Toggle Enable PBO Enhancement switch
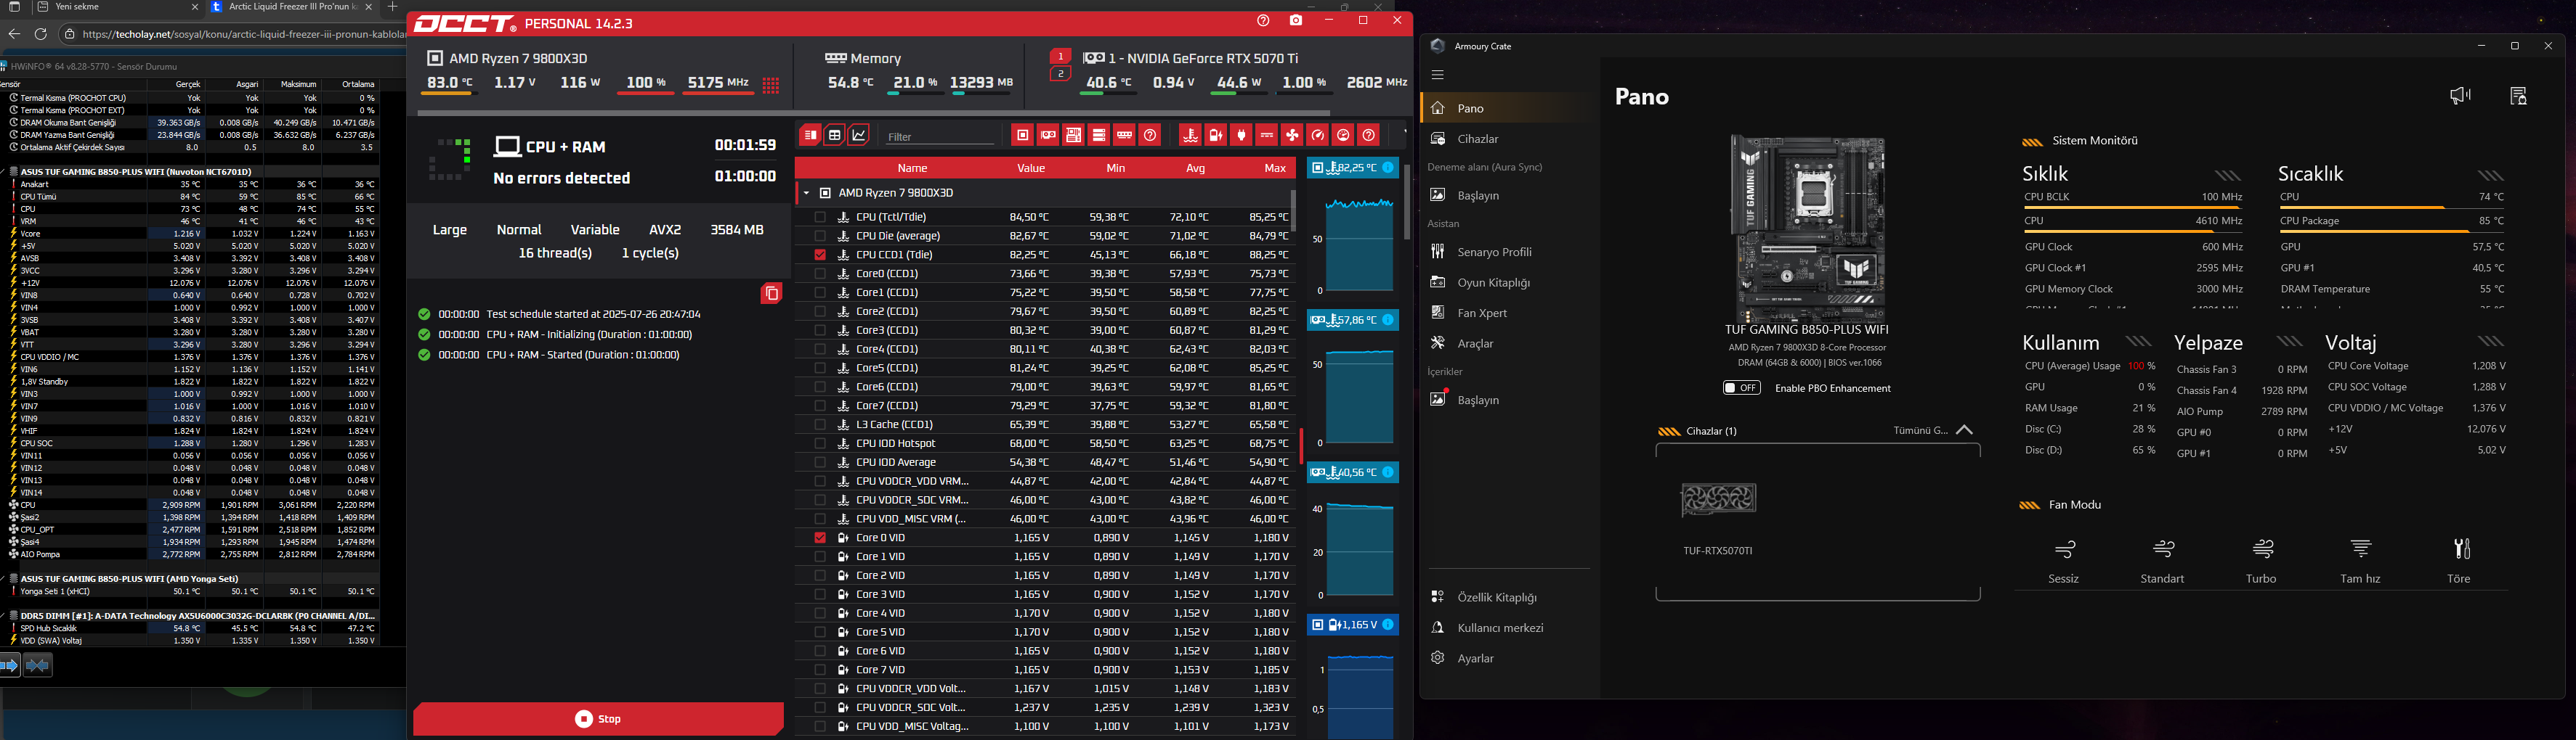Screen dimensions: 2576x740 pyautogui.click(x=1741, y=387)
